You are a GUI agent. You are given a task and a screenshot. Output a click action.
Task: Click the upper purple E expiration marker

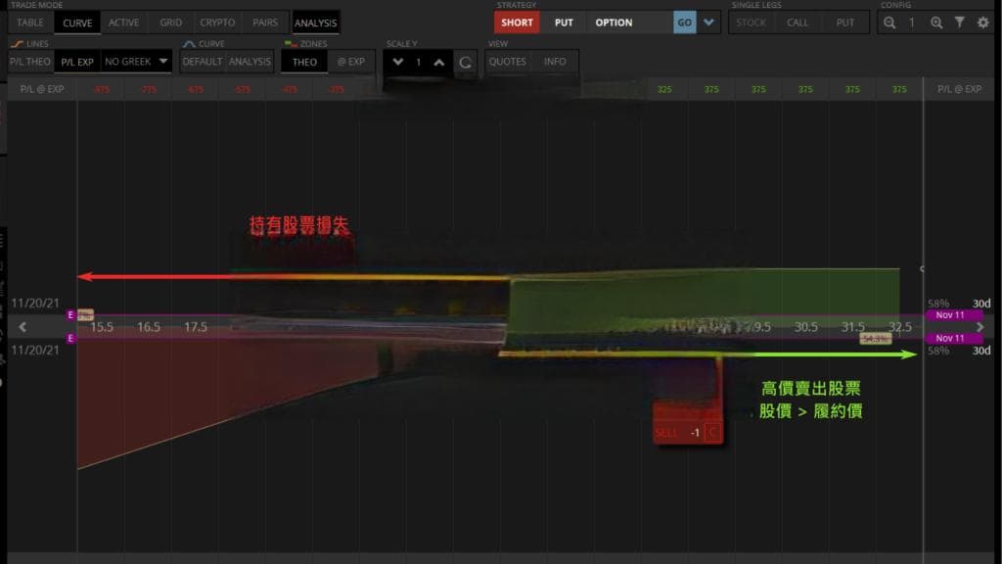[x=70, y=314]
